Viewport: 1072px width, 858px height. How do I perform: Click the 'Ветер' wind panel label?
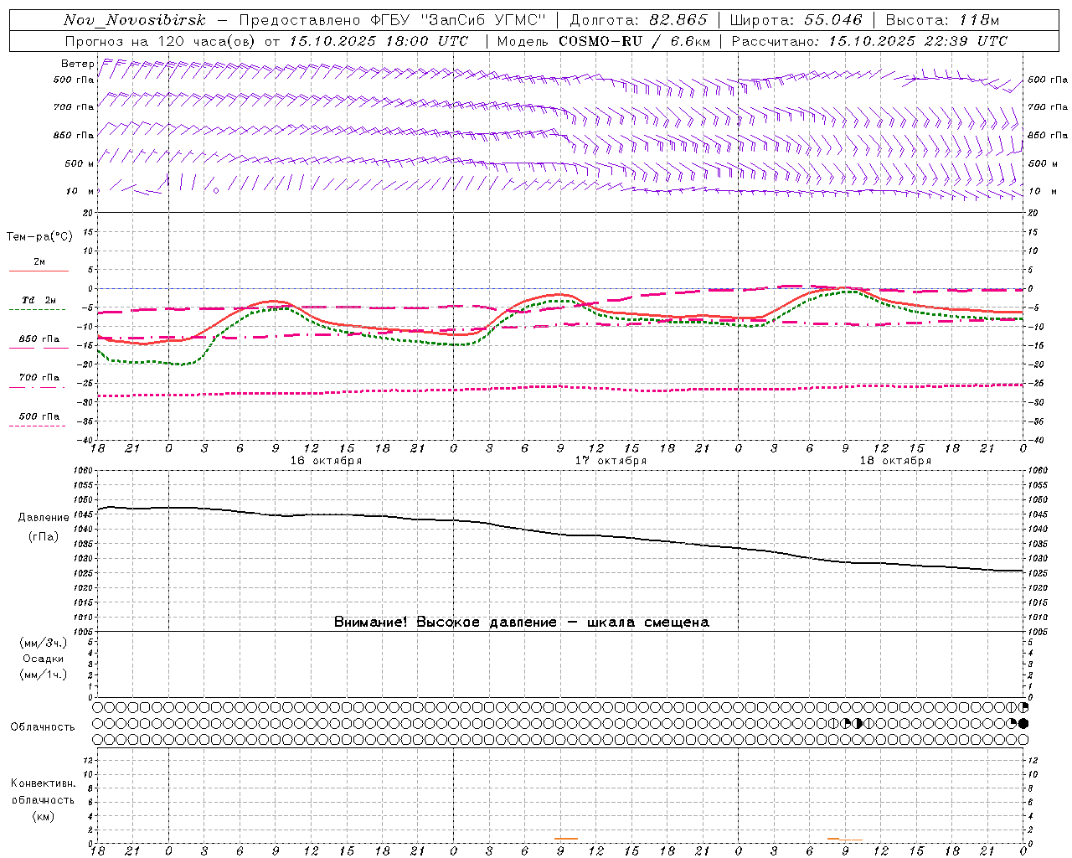[x=77, y=64]
